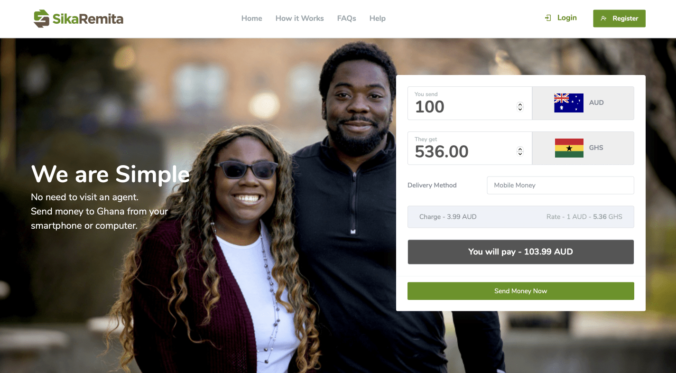Open the Home menu item
This screenshot has height=373, width=676.
click(251, 19)
